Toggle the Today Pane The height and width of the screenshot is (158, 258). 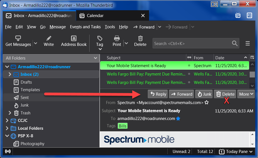coord(236,151)
